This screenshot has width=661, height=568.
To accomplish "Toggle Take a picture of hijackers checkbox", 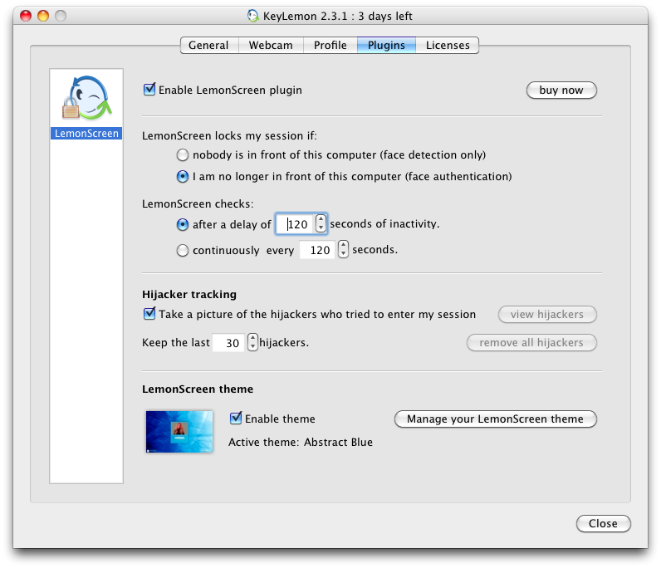I will click(x=149, y=314).
